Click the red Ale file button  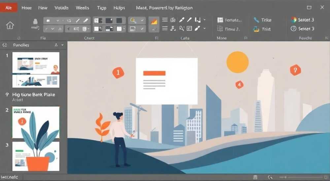coord(9,8)
